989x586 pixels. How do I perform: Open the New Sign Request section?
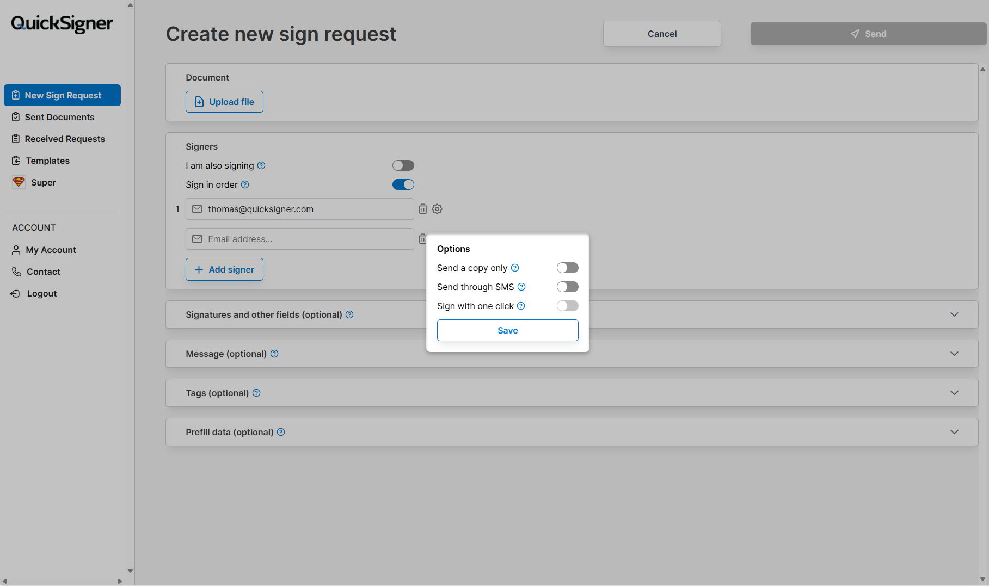(x=62, y=95)
